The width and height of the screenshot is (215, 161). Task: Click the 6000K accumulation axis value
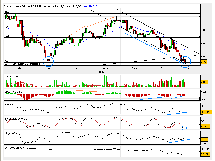coord(205,149)
